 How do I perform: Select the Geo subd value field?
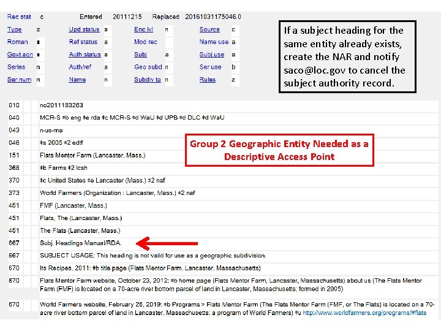pyautogui.click(x=169, y=67)
